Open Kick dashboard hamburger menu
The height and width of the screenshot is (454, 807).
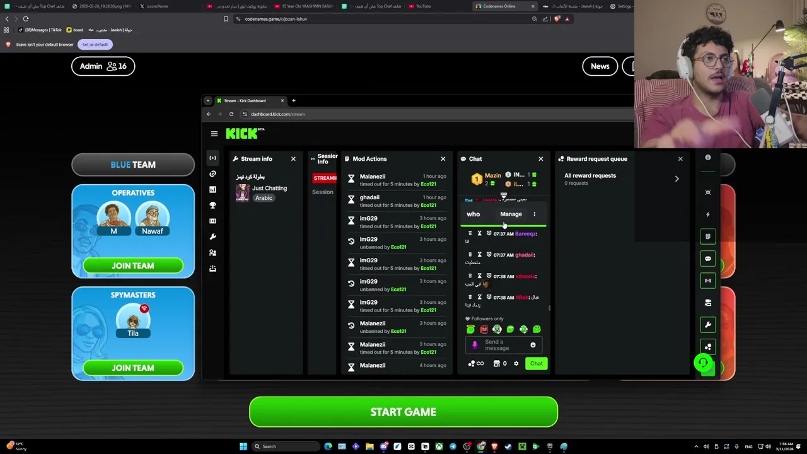point(214,134)
